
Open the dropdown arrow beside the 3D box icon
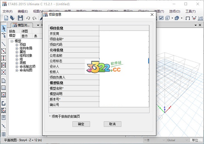(172, 18)
